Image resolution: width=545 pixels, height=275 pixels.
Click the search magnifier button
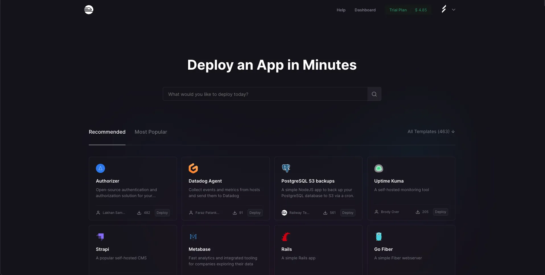click(374, 94)
